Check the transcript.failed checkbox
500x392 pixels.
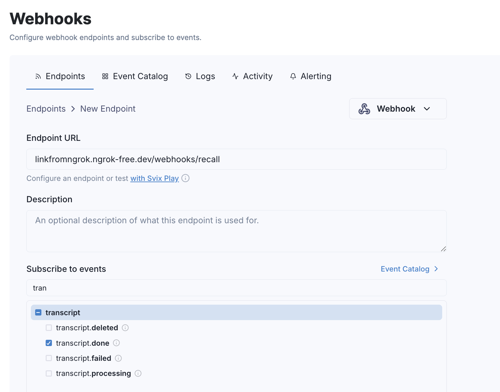point(49,358)
